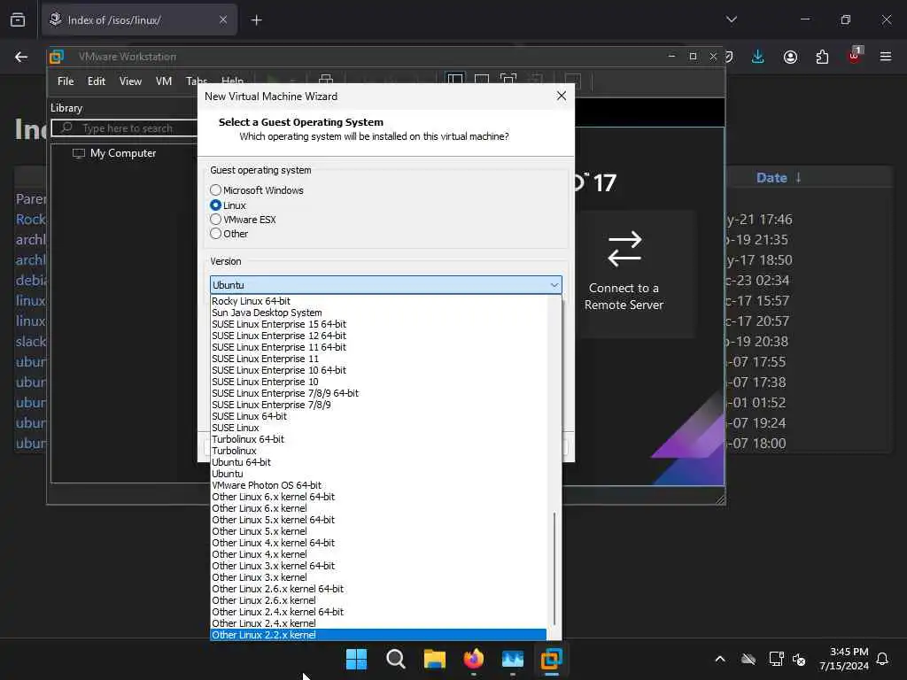This screenshot has width=907, height=680.
Task: Select the Other guest OS radio button
Action: 215,234
